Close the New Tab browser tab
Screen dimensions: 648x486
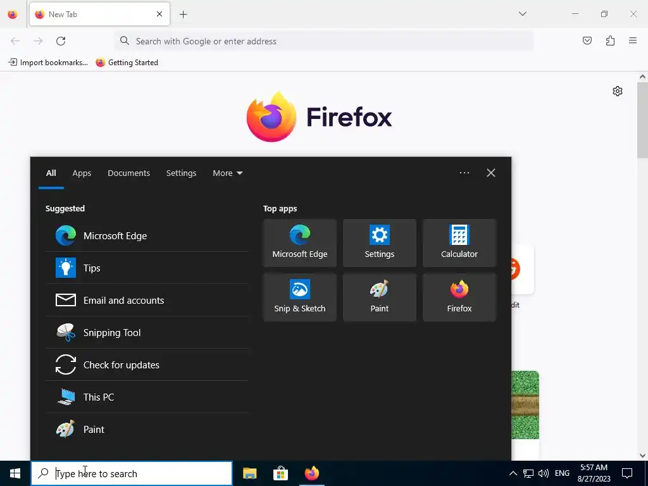[159, 14]
